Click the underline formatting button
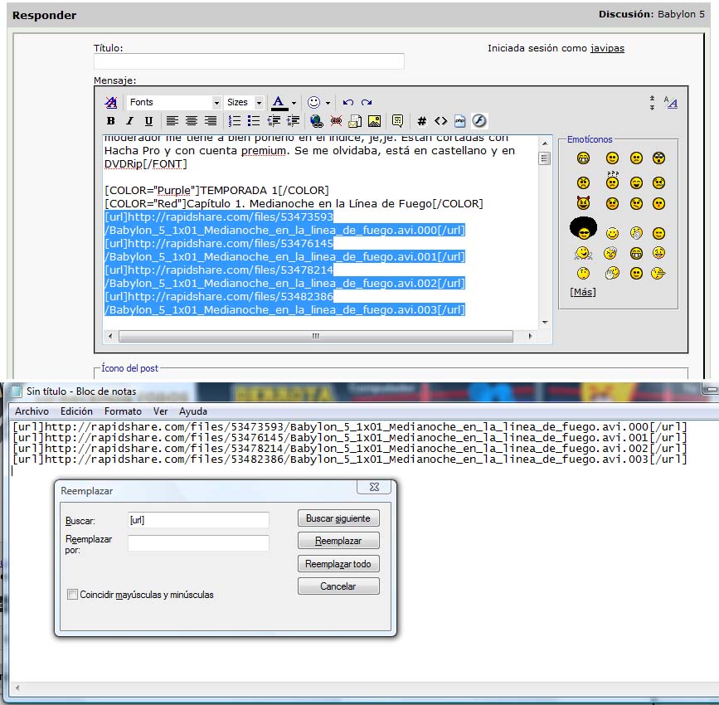Viewport: 719px width, 705px height. coord(148,121)
